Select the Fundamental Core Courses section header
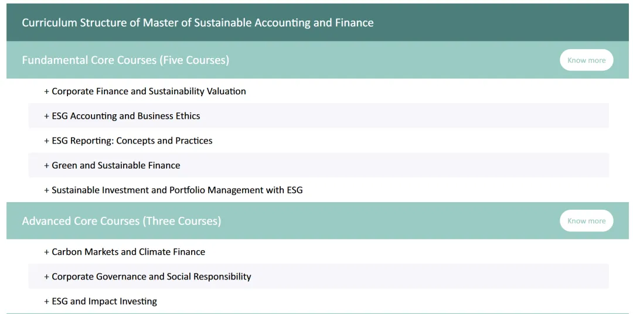The width and height of the screenshot is (633, 314). (x=317, y=60)
